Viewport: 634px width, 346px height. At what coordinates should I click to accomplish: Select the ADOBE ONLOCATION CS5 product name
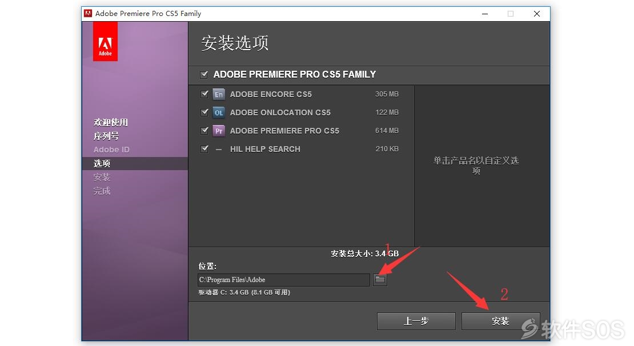pyautogui.click(x=280, y=112)
